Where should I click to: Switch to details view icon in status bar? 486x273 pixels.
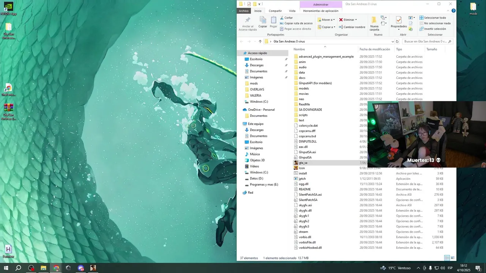(x=447, y=258)
